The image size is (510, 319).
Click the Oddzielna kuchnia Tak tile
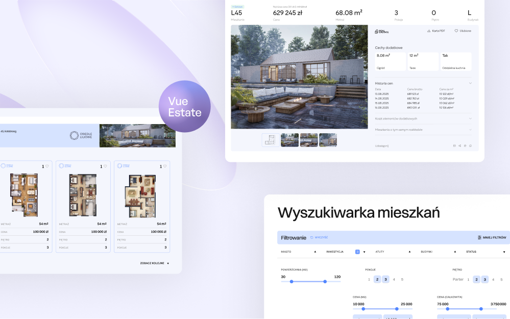pos(456,61)
